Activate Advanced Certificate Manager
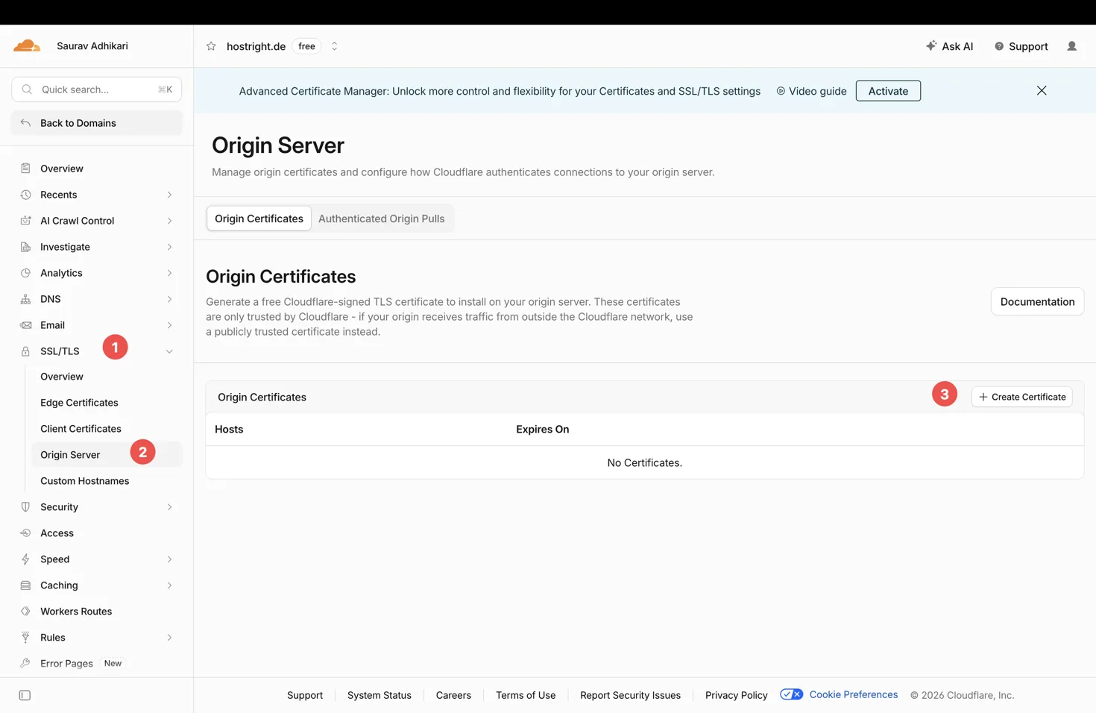1096x713 pixels. [x=888, y=91]
